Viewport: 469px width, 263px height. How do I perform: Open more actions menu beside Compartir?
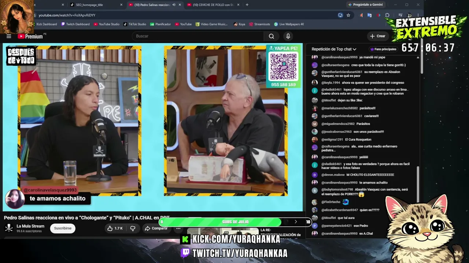coord(178,228)
